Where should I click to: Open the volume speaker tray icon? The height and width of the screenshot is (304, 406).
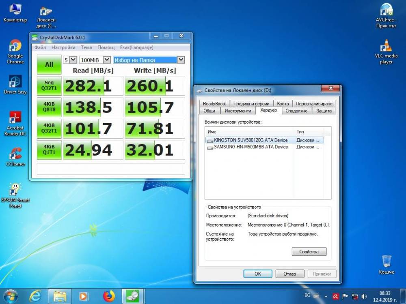click(364, 297)
